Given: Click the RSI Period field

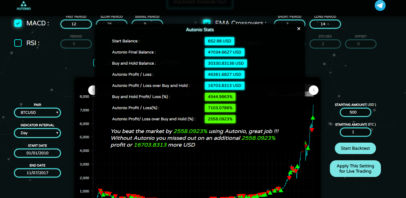Looking at the screenshot, I should 76,44.
